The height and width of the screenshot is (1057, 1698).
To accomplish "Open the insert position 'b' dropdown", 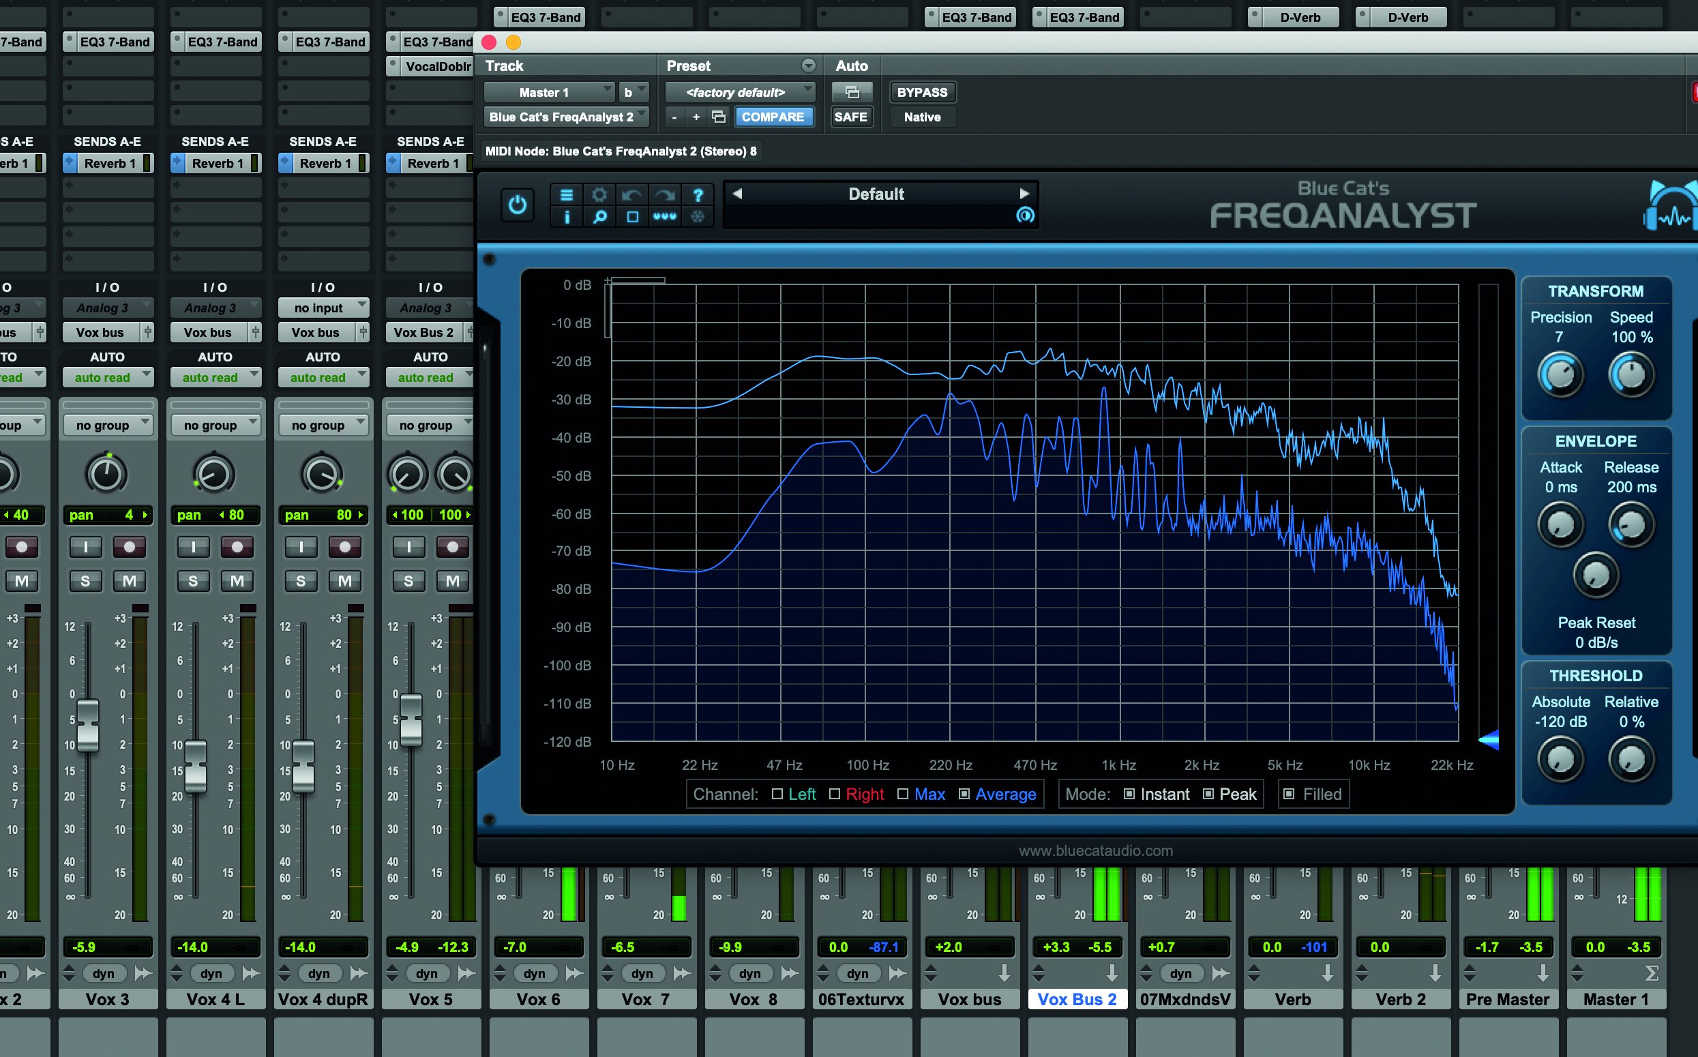I will click(x=634, y=92).
